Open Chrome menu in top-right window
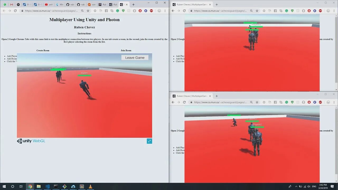This screenshot has height=190, width=338. [334, 11]
